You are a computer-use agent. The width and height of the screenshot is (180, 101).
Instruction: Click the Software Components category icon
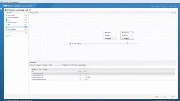(6, 18)
